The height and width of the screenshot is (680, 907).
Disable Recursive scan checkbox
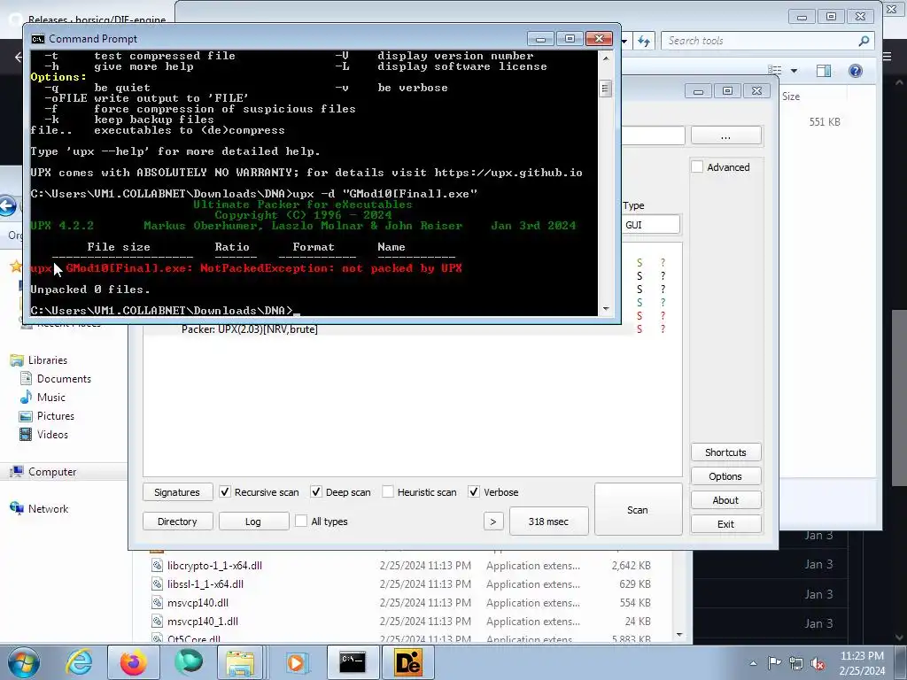pos(225,492)
